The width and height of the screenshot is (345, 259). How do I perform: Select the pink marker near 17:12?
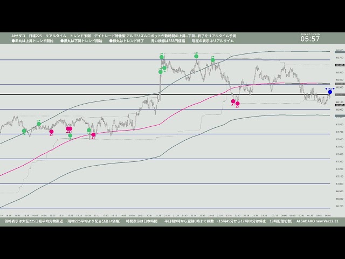(x=93, y=135)
